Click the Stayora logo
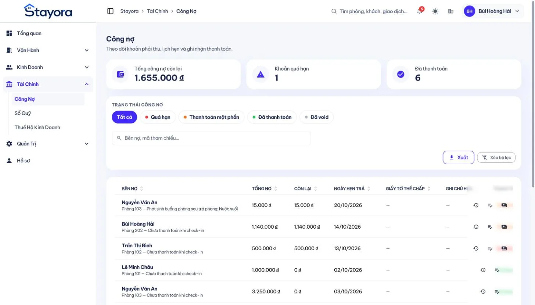This screenshot has height=305, width=535. 48,11
